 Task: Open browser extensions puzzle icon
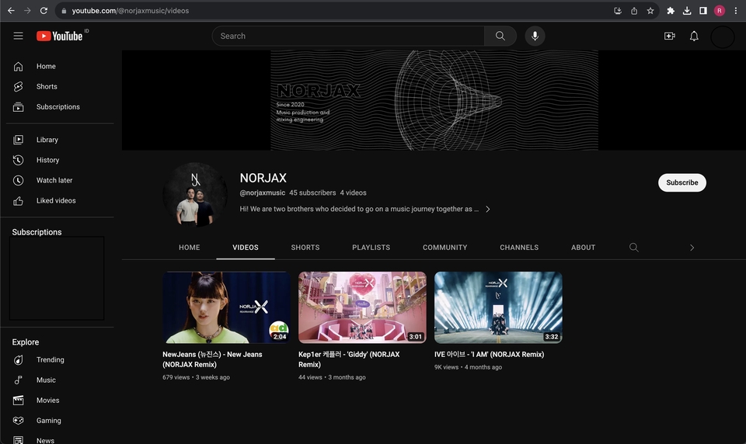(x=671, y=10)
